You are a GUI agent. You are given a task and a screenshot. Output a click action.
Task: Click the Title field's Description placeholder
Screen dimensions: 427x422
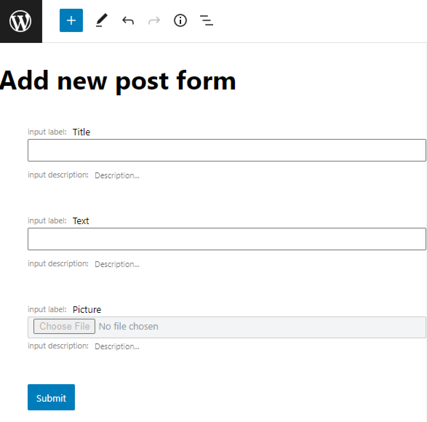117,175
